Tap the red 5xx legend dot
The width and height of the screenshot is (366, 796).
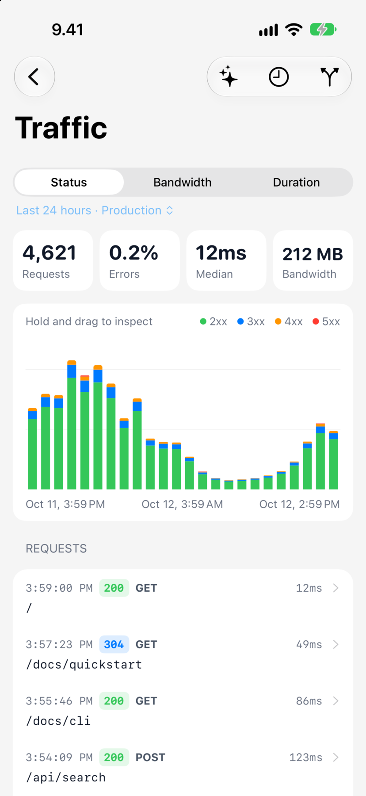point(316,321)
